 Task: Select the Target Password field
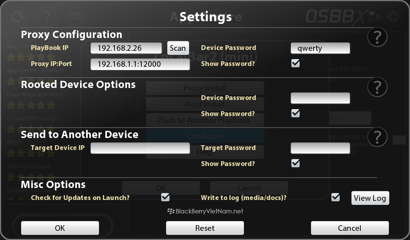click(x=320, y=148)
